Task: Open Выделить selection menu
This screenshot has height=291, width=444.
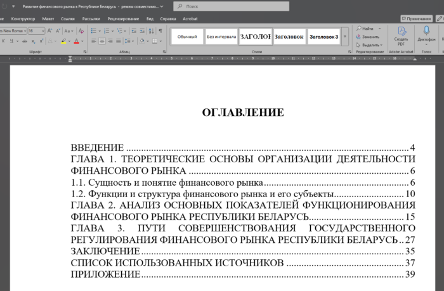Action: tap(369, 45)
